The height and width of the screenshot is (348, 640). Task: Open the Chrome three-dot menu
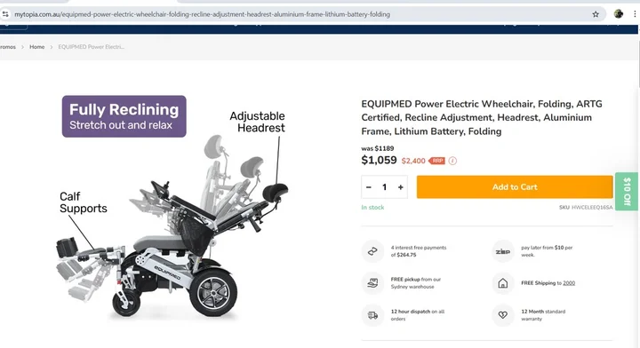click(635, 14)
